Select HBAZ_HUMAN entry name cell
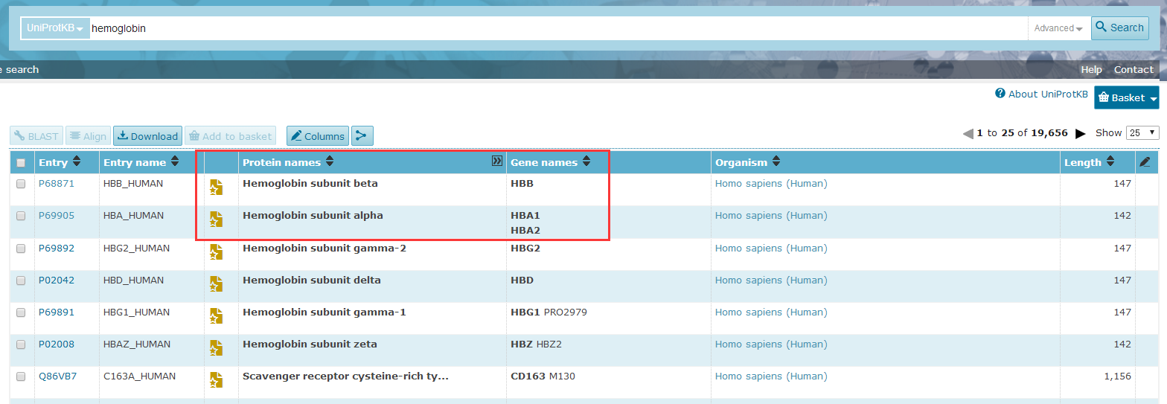This screenshot has height=404, width=1167. tap(137, 344)
